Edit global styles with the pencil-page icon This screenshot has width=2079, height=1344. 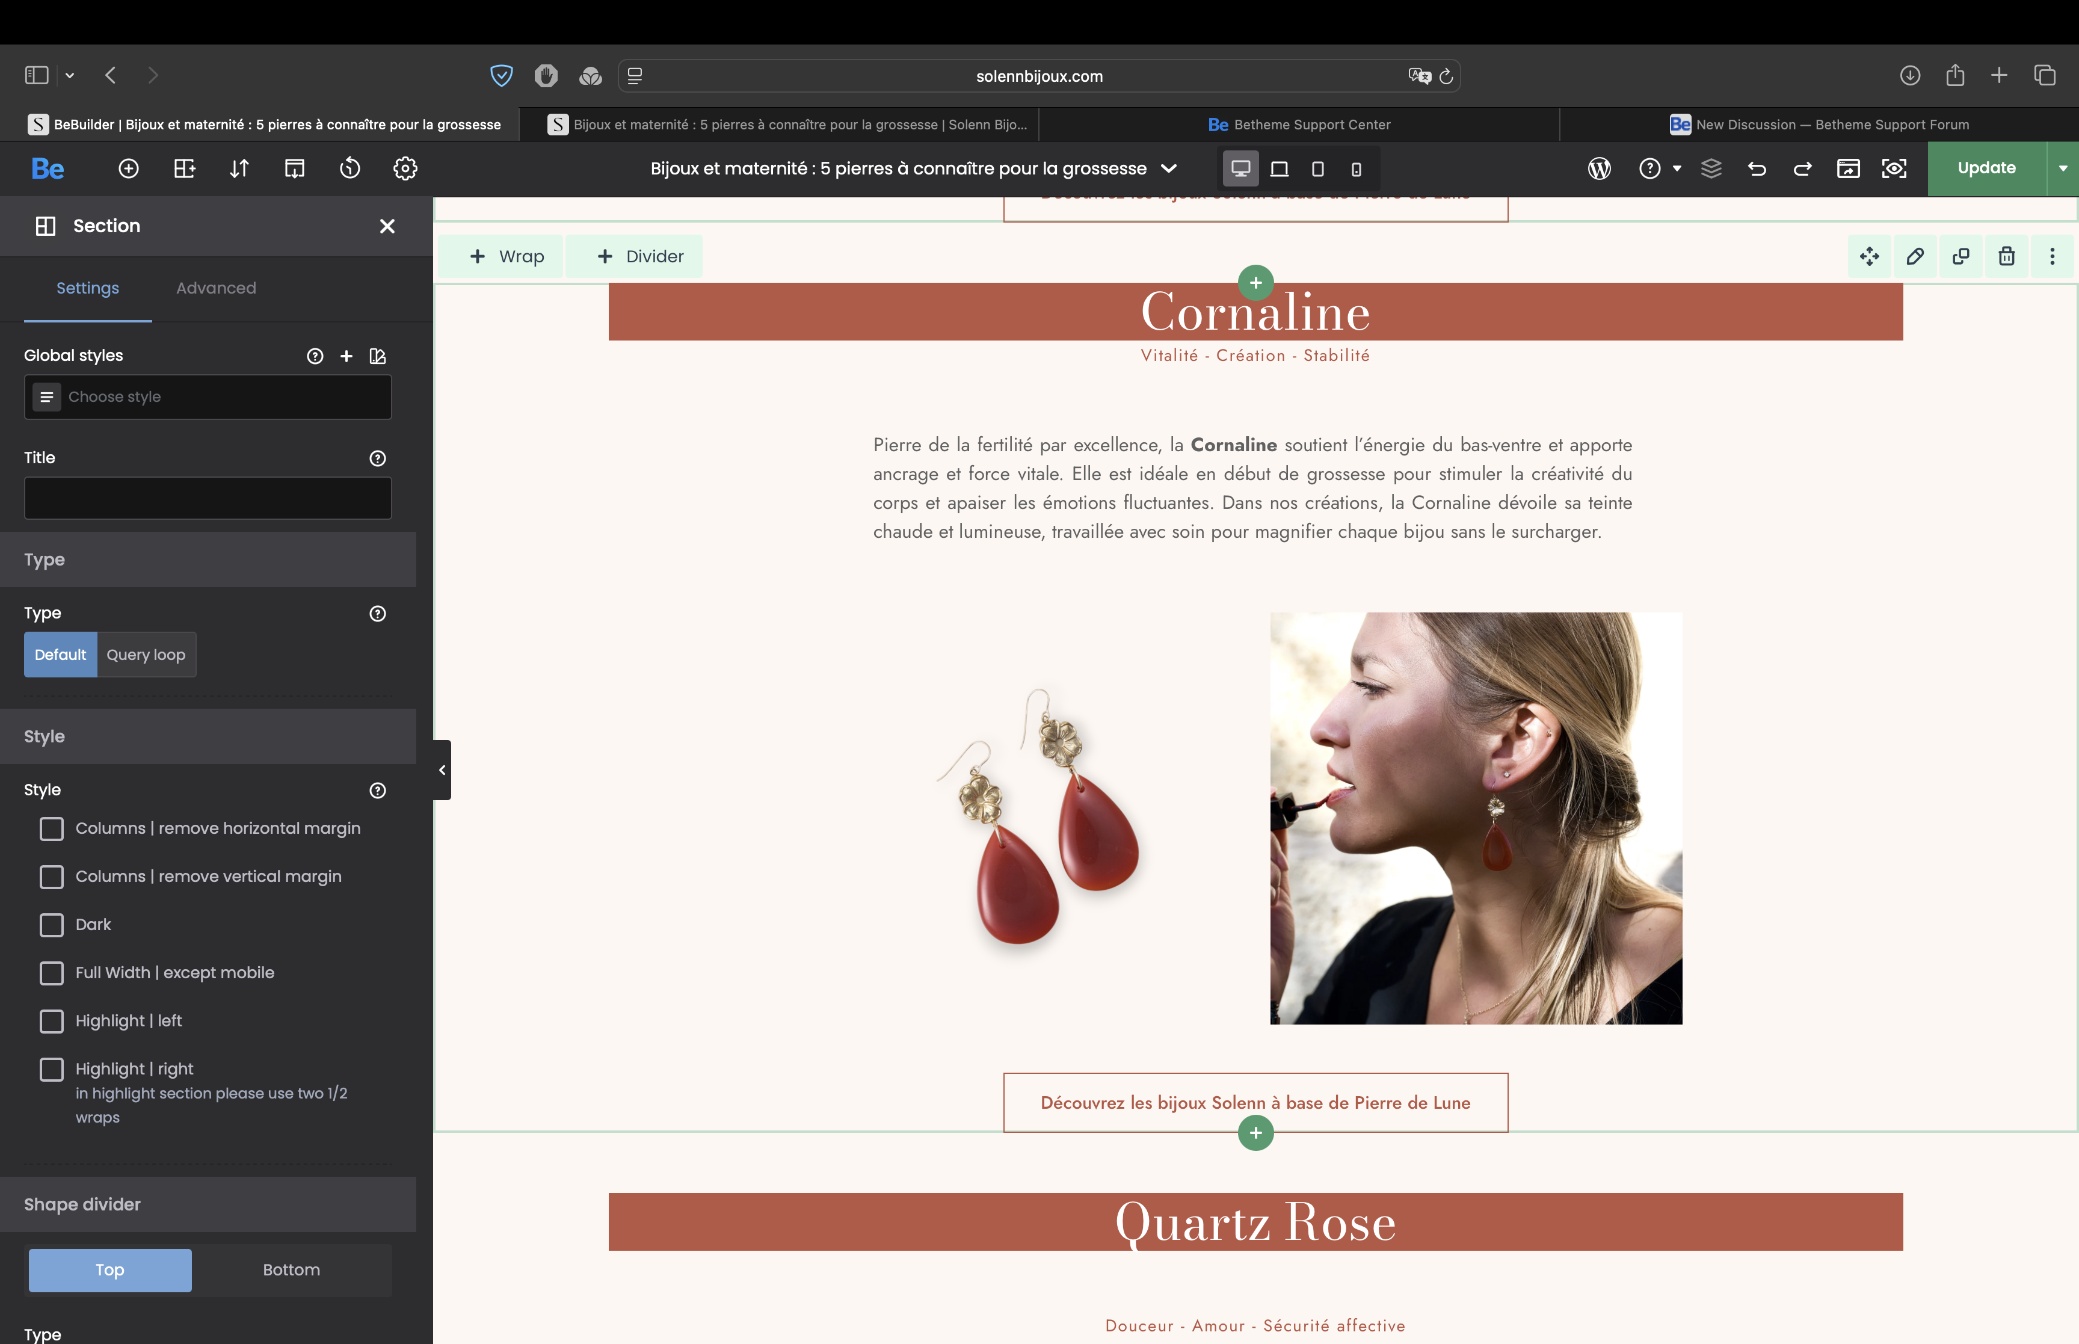(378, 355)
